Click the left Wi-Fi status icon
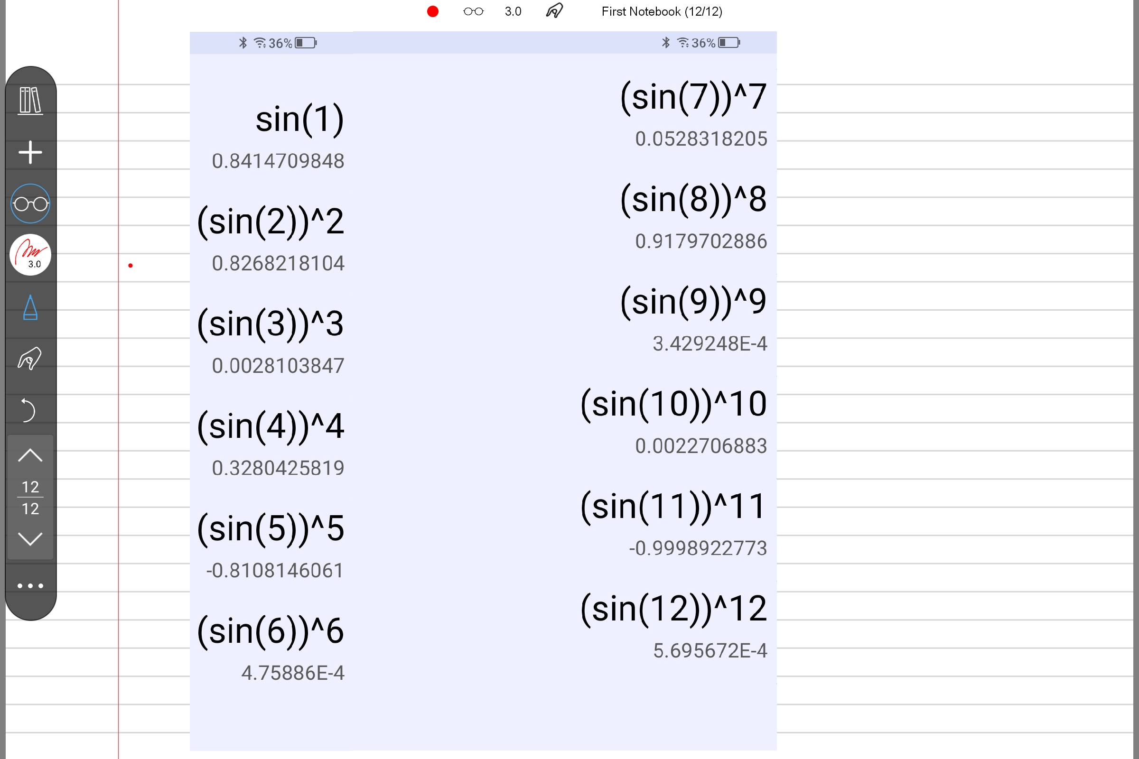The height and width of the screenshot is (759, 1139). (x=260, y=43)
